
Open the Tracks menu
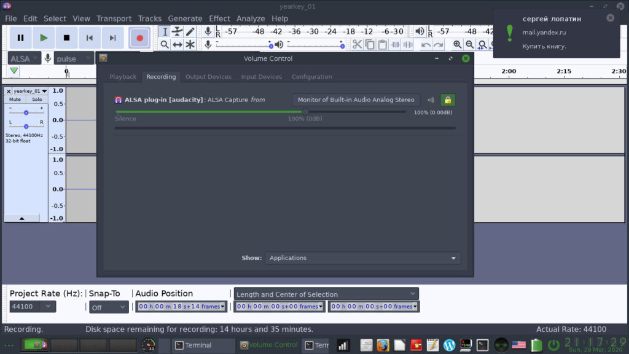[x=150, y=18]
